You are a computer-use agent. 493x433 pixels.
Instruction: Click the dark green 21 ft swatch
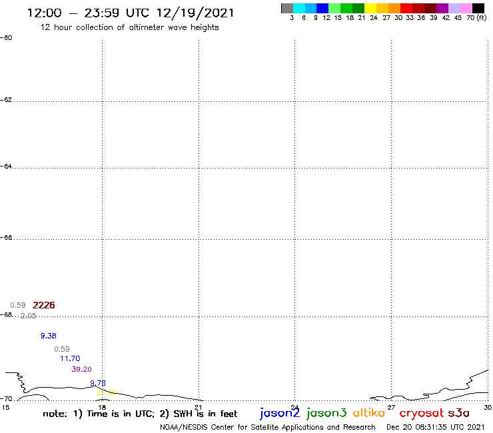coord(358,8)
